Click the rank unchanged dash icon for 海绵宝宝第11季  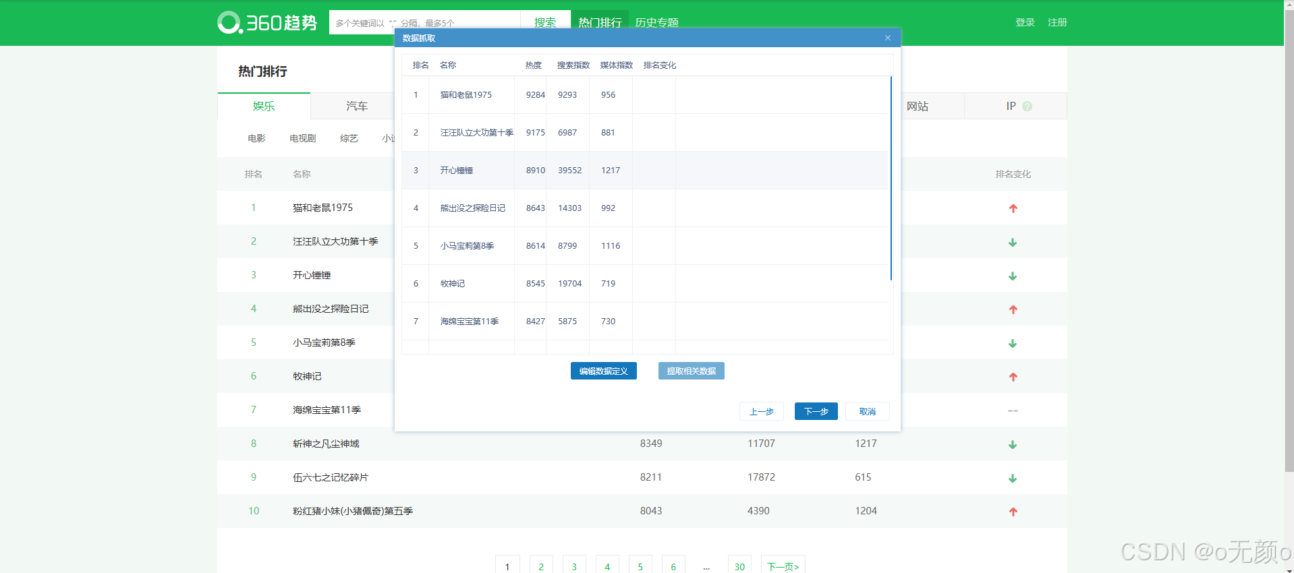click(x=1013, y=411)
